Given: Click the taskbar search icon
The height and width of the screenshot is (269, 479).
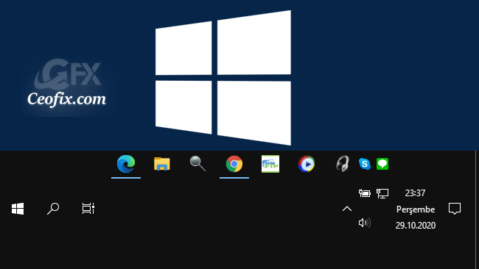Looking at the screenshot, I should pyautogui.click(x=53, y=209).
